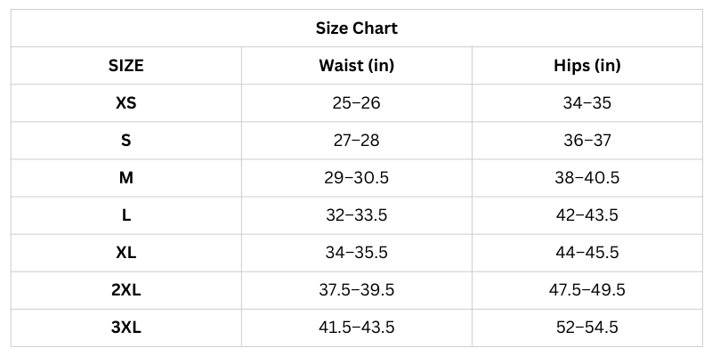712x356 pixels.
Task: Select the Hips (in) column header
Action: pyautogui.click(x=587, y=65)
